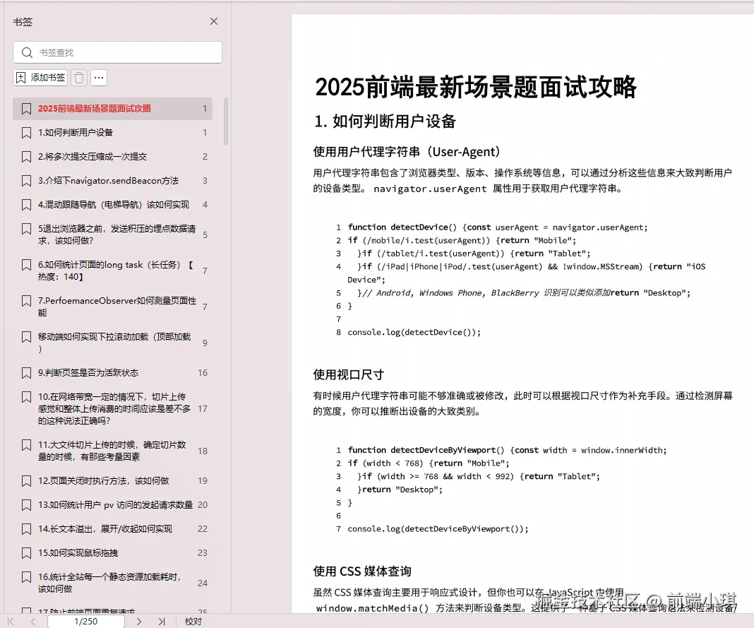Open bookmark 9.判断页签是否为活跃状态
Screen dimensions: 754x628
click(112, 372)
